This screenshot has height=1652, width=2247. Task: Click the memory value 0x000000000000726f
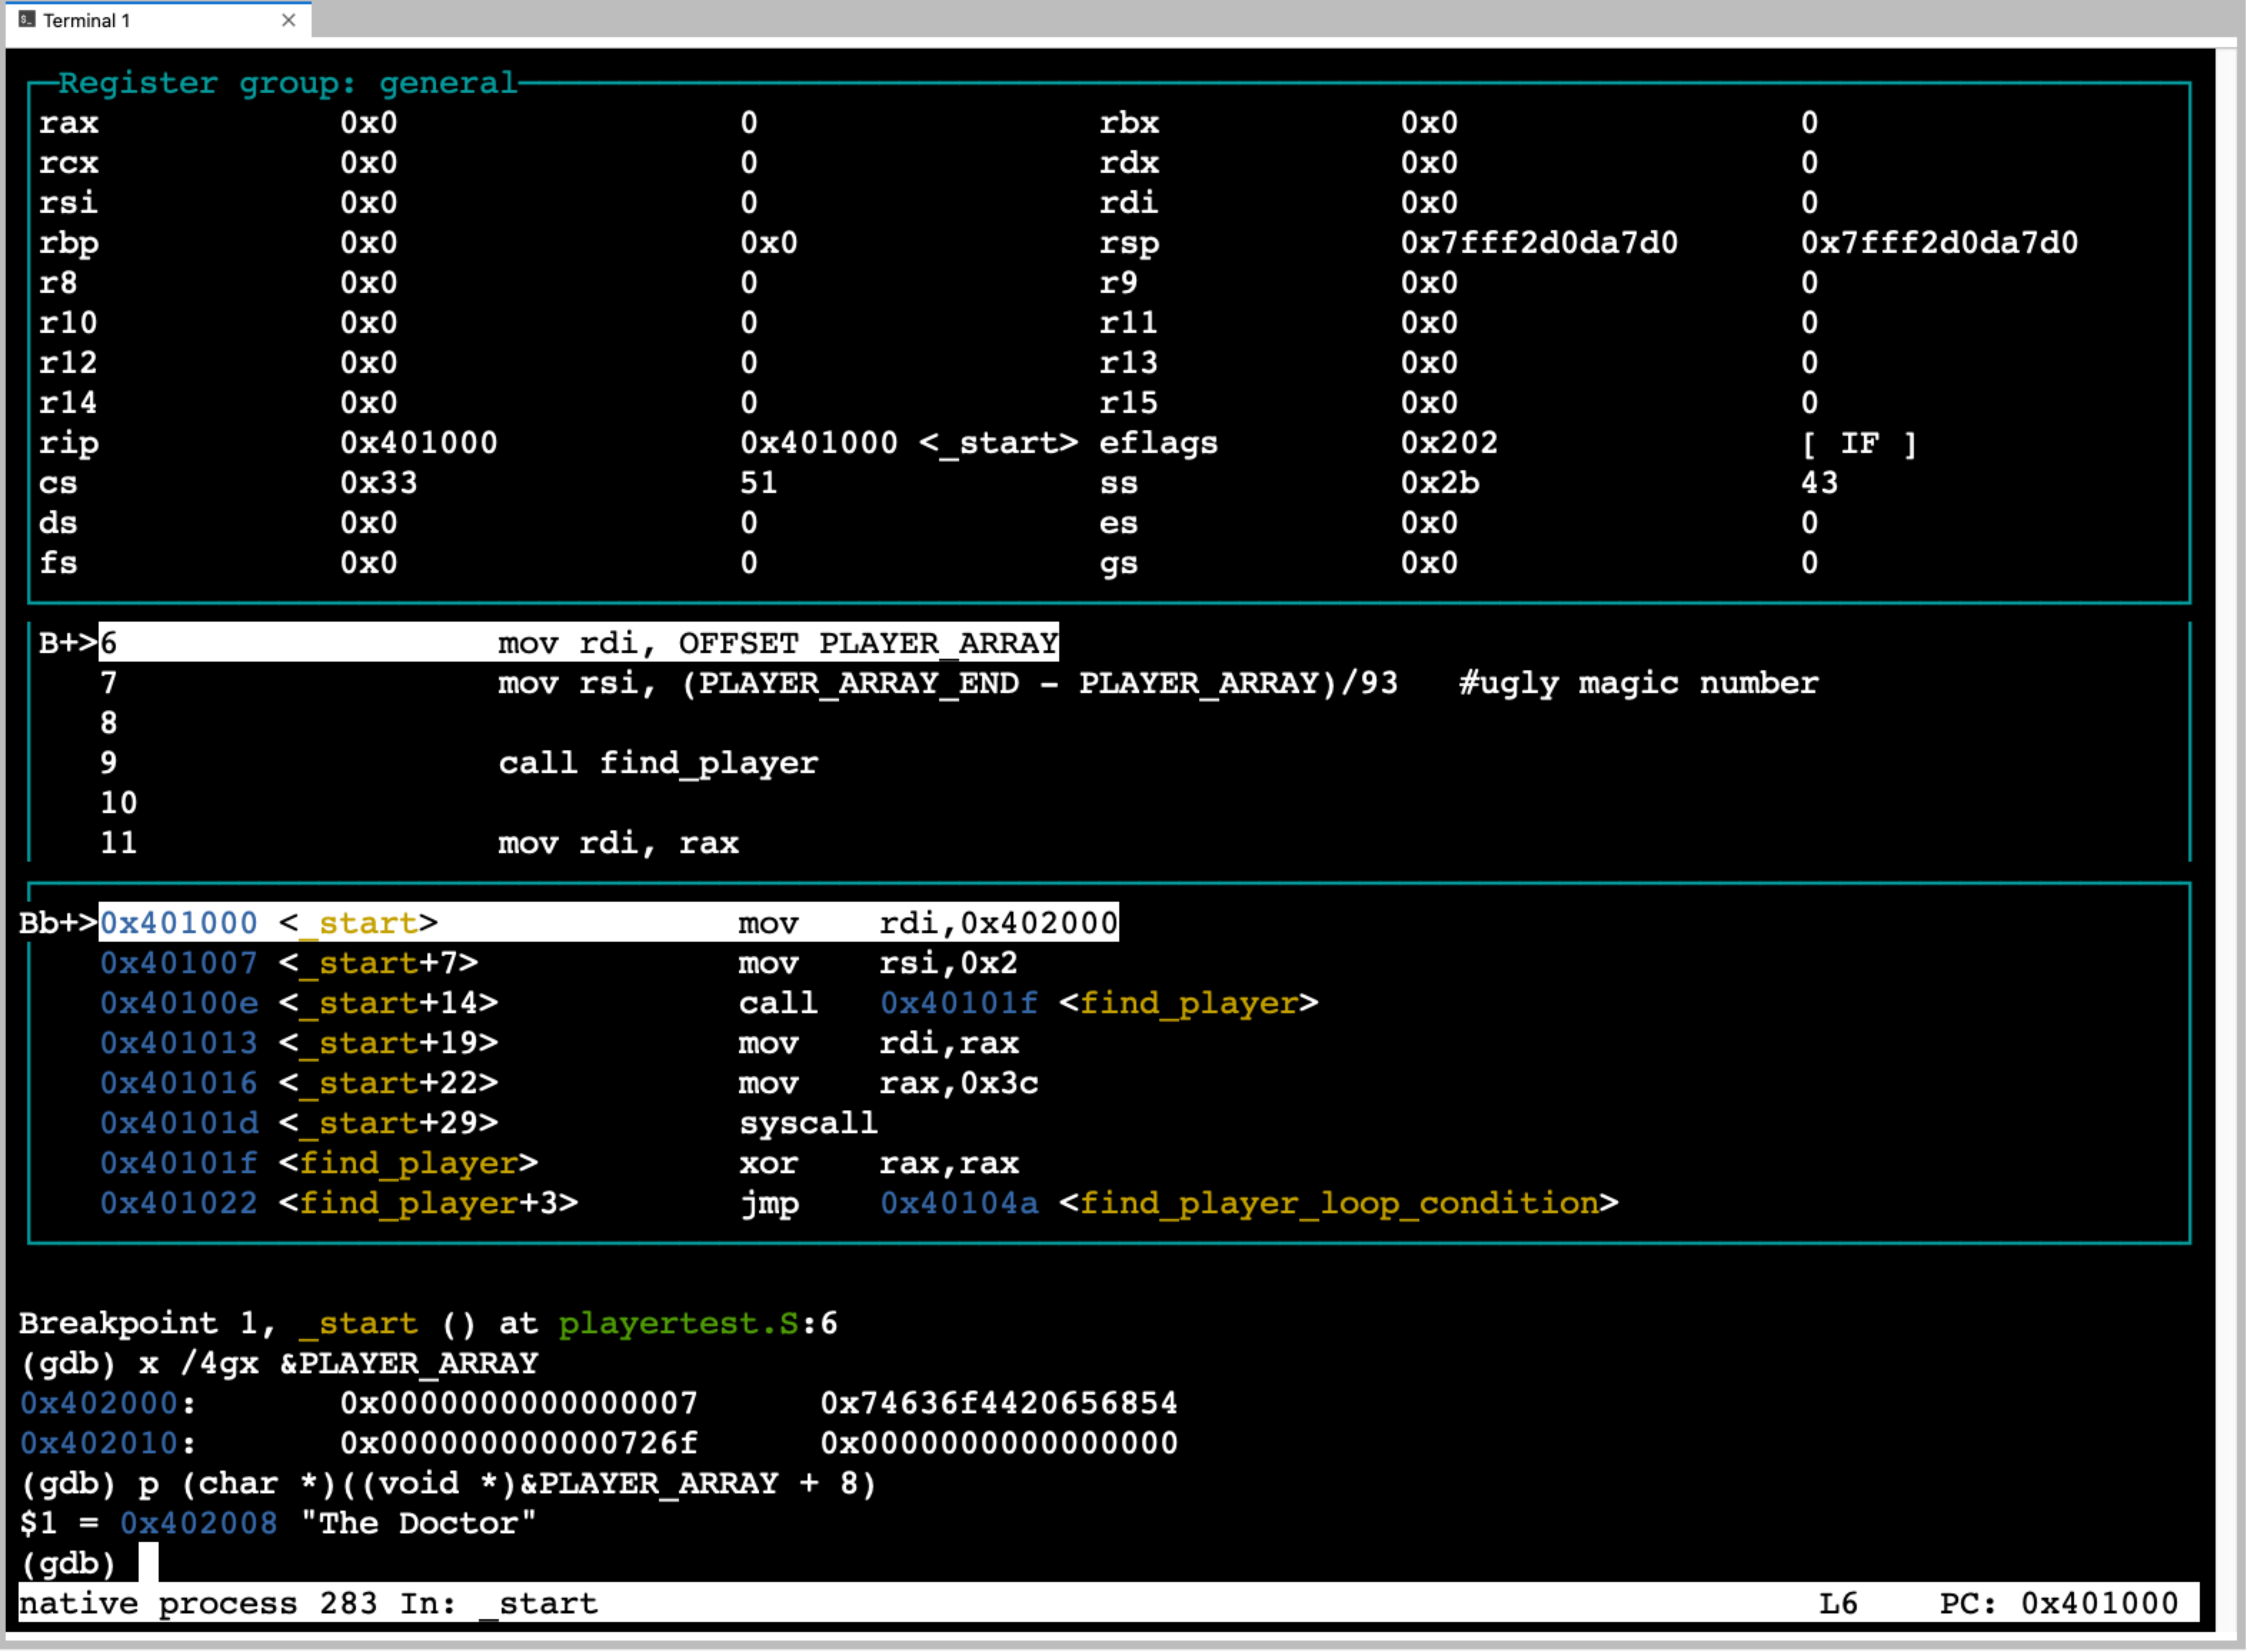[518, 1443]
